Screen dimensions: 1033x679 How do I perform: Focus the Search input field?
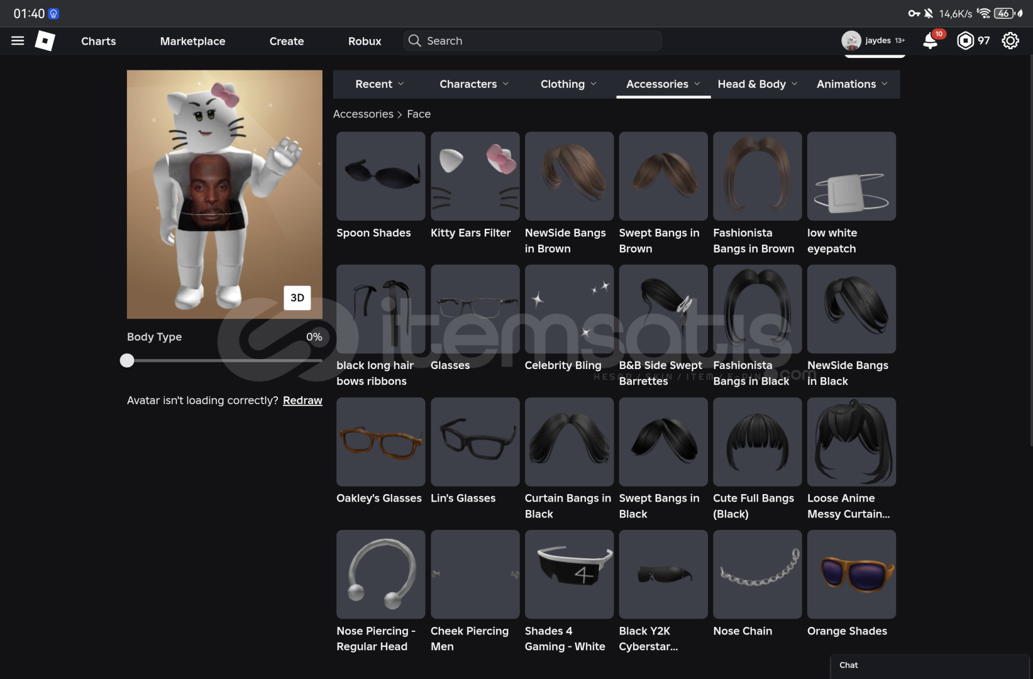click(541, 41)
